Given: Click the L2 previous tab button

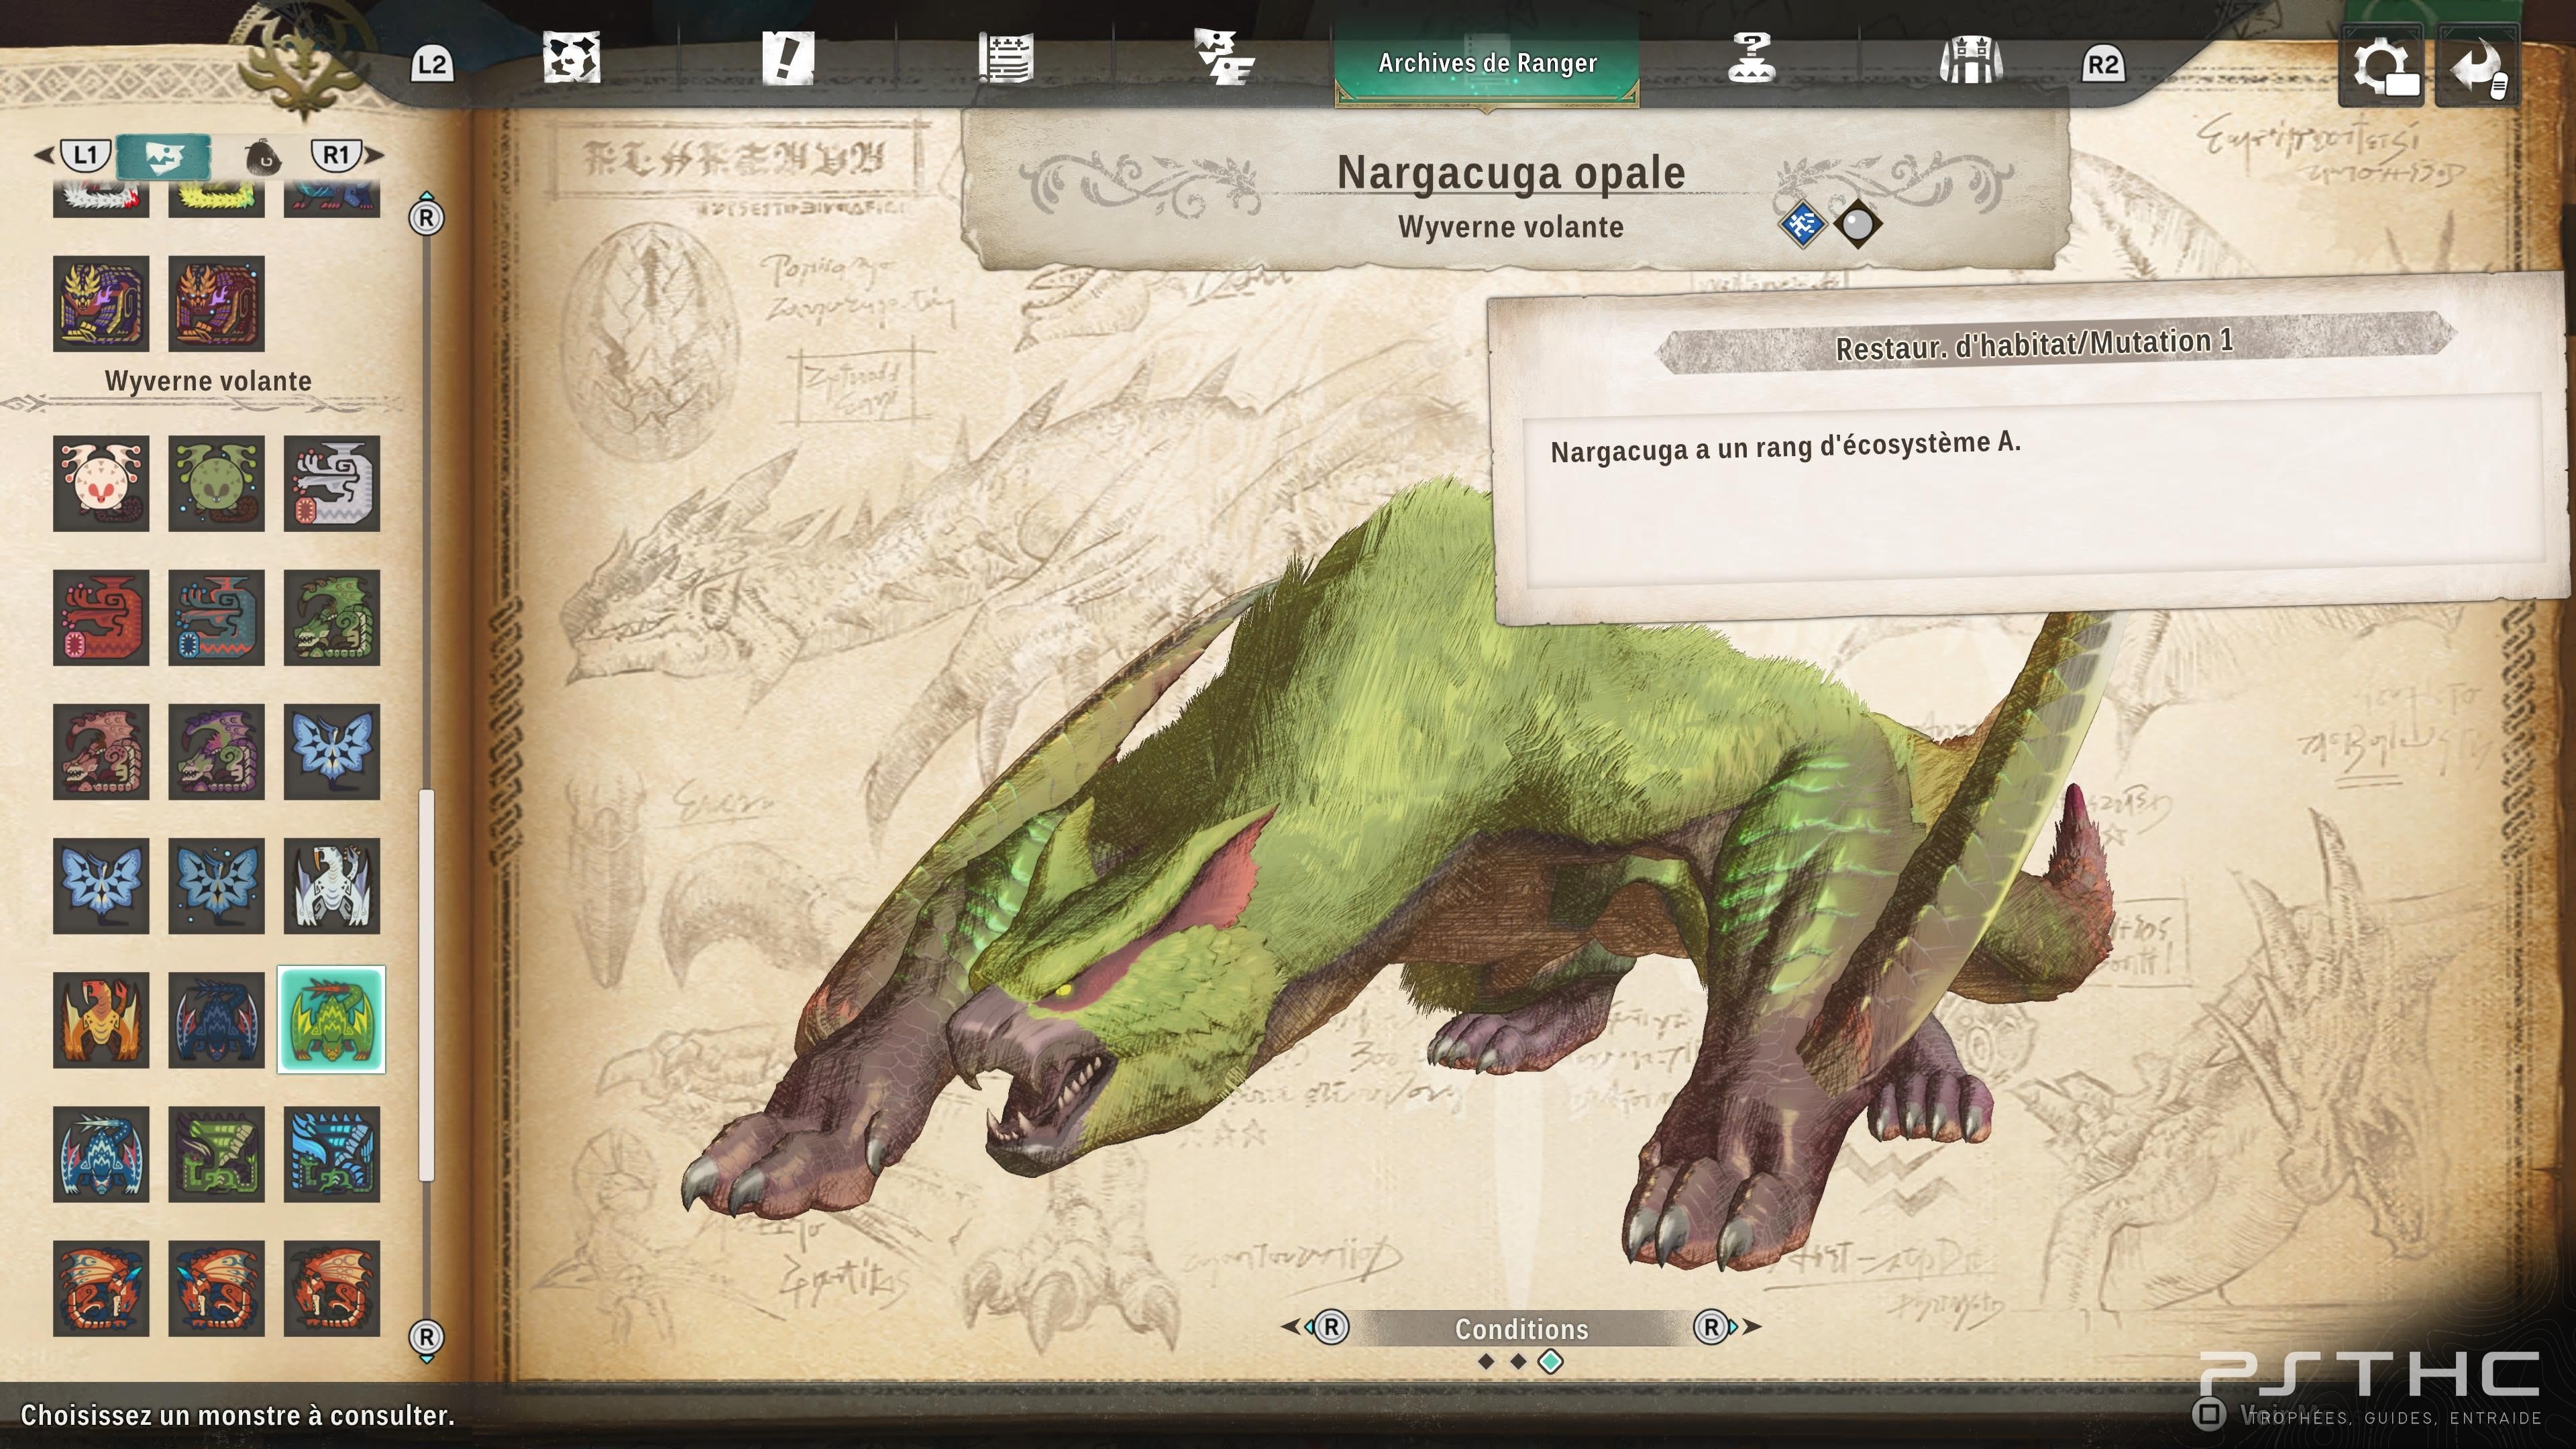Looking at the screenshot, I should (432, 65).
